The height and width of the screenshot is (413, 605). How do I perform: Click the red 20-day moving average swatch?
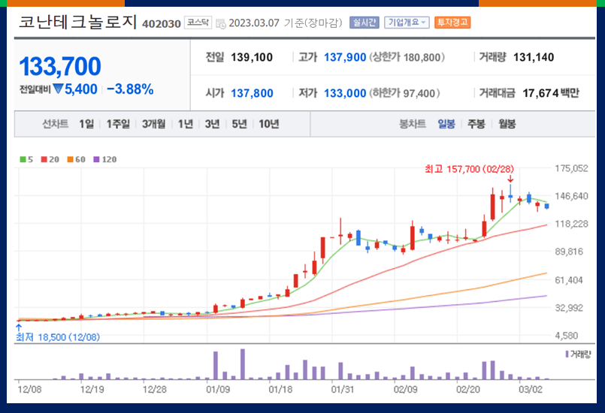click(x=44, y=159)
